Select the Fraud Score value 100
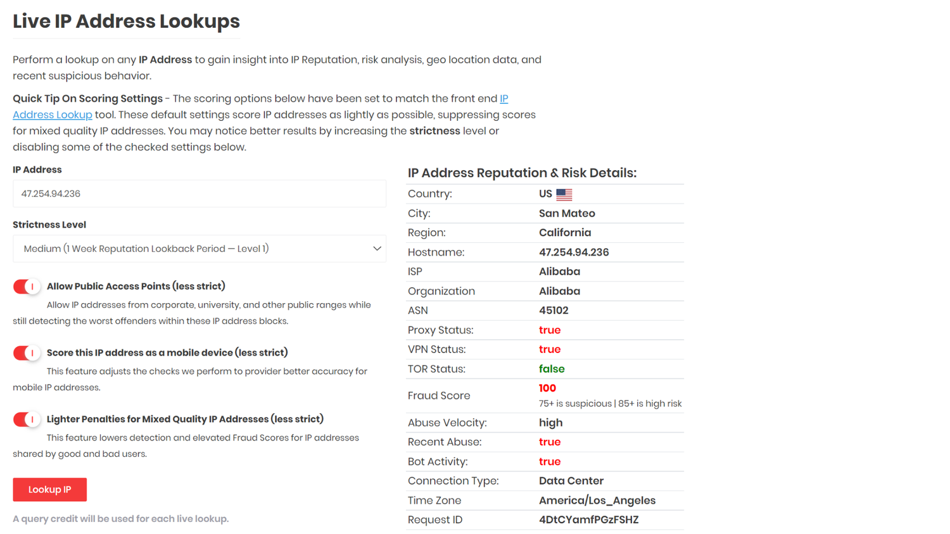 pos(546,388)
